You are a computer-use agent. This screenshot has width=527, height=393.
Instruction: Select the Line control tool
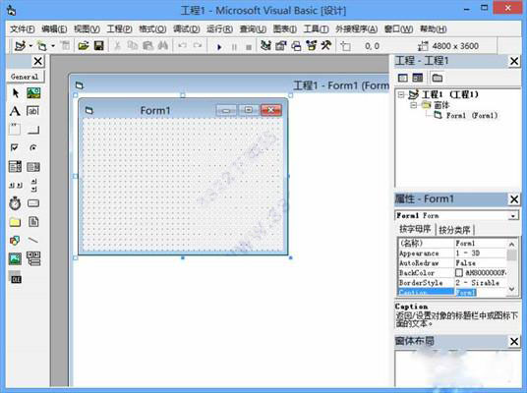[x=33, y=241]
